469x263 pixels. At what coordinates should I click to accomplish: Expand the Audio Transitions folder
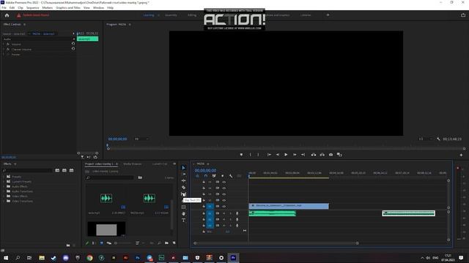[4, 191]
